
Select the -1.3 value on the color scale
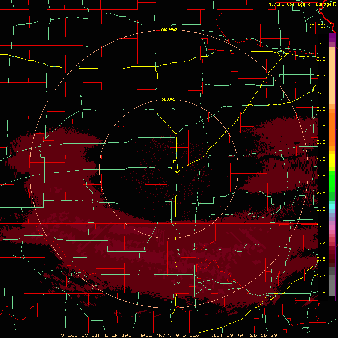point(320,276)
